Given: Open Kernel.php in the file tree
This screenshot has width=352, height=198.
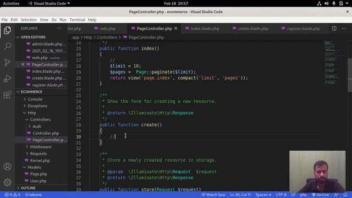Looking at the screenshot, I should [x=40, y=161].
